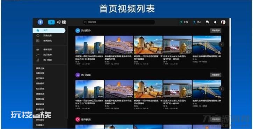Click 探索更多 button in 流行趋势 section

(x=216, y=31)
